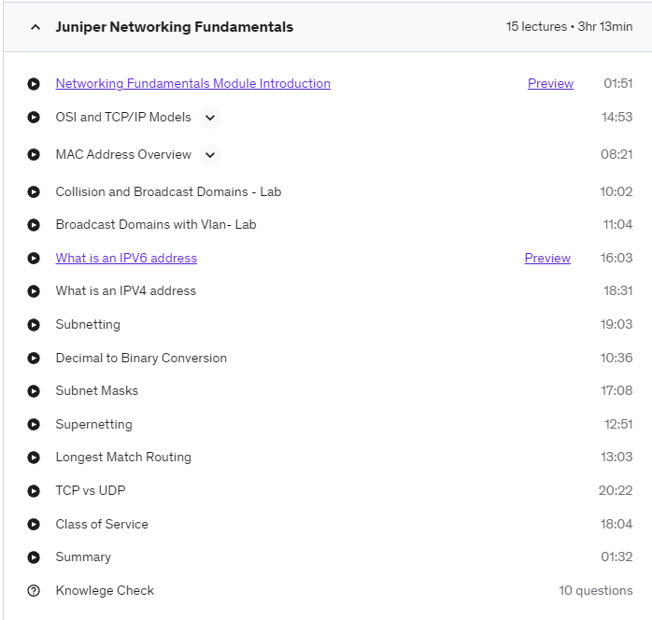Open Networking Fundamentals Module Introduction link
Screen dimensions: 652x620
click(193, 83)
